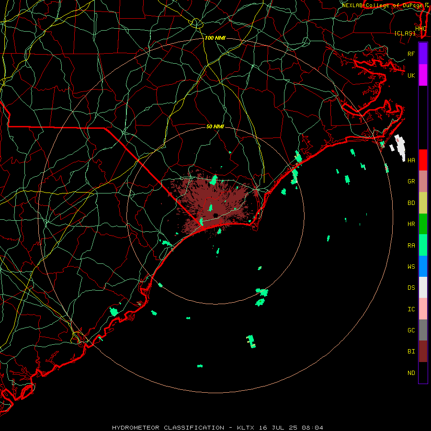Select the WS blue legend swatch
The width and height of the screenshot is (431, 431).
point(423,266)
